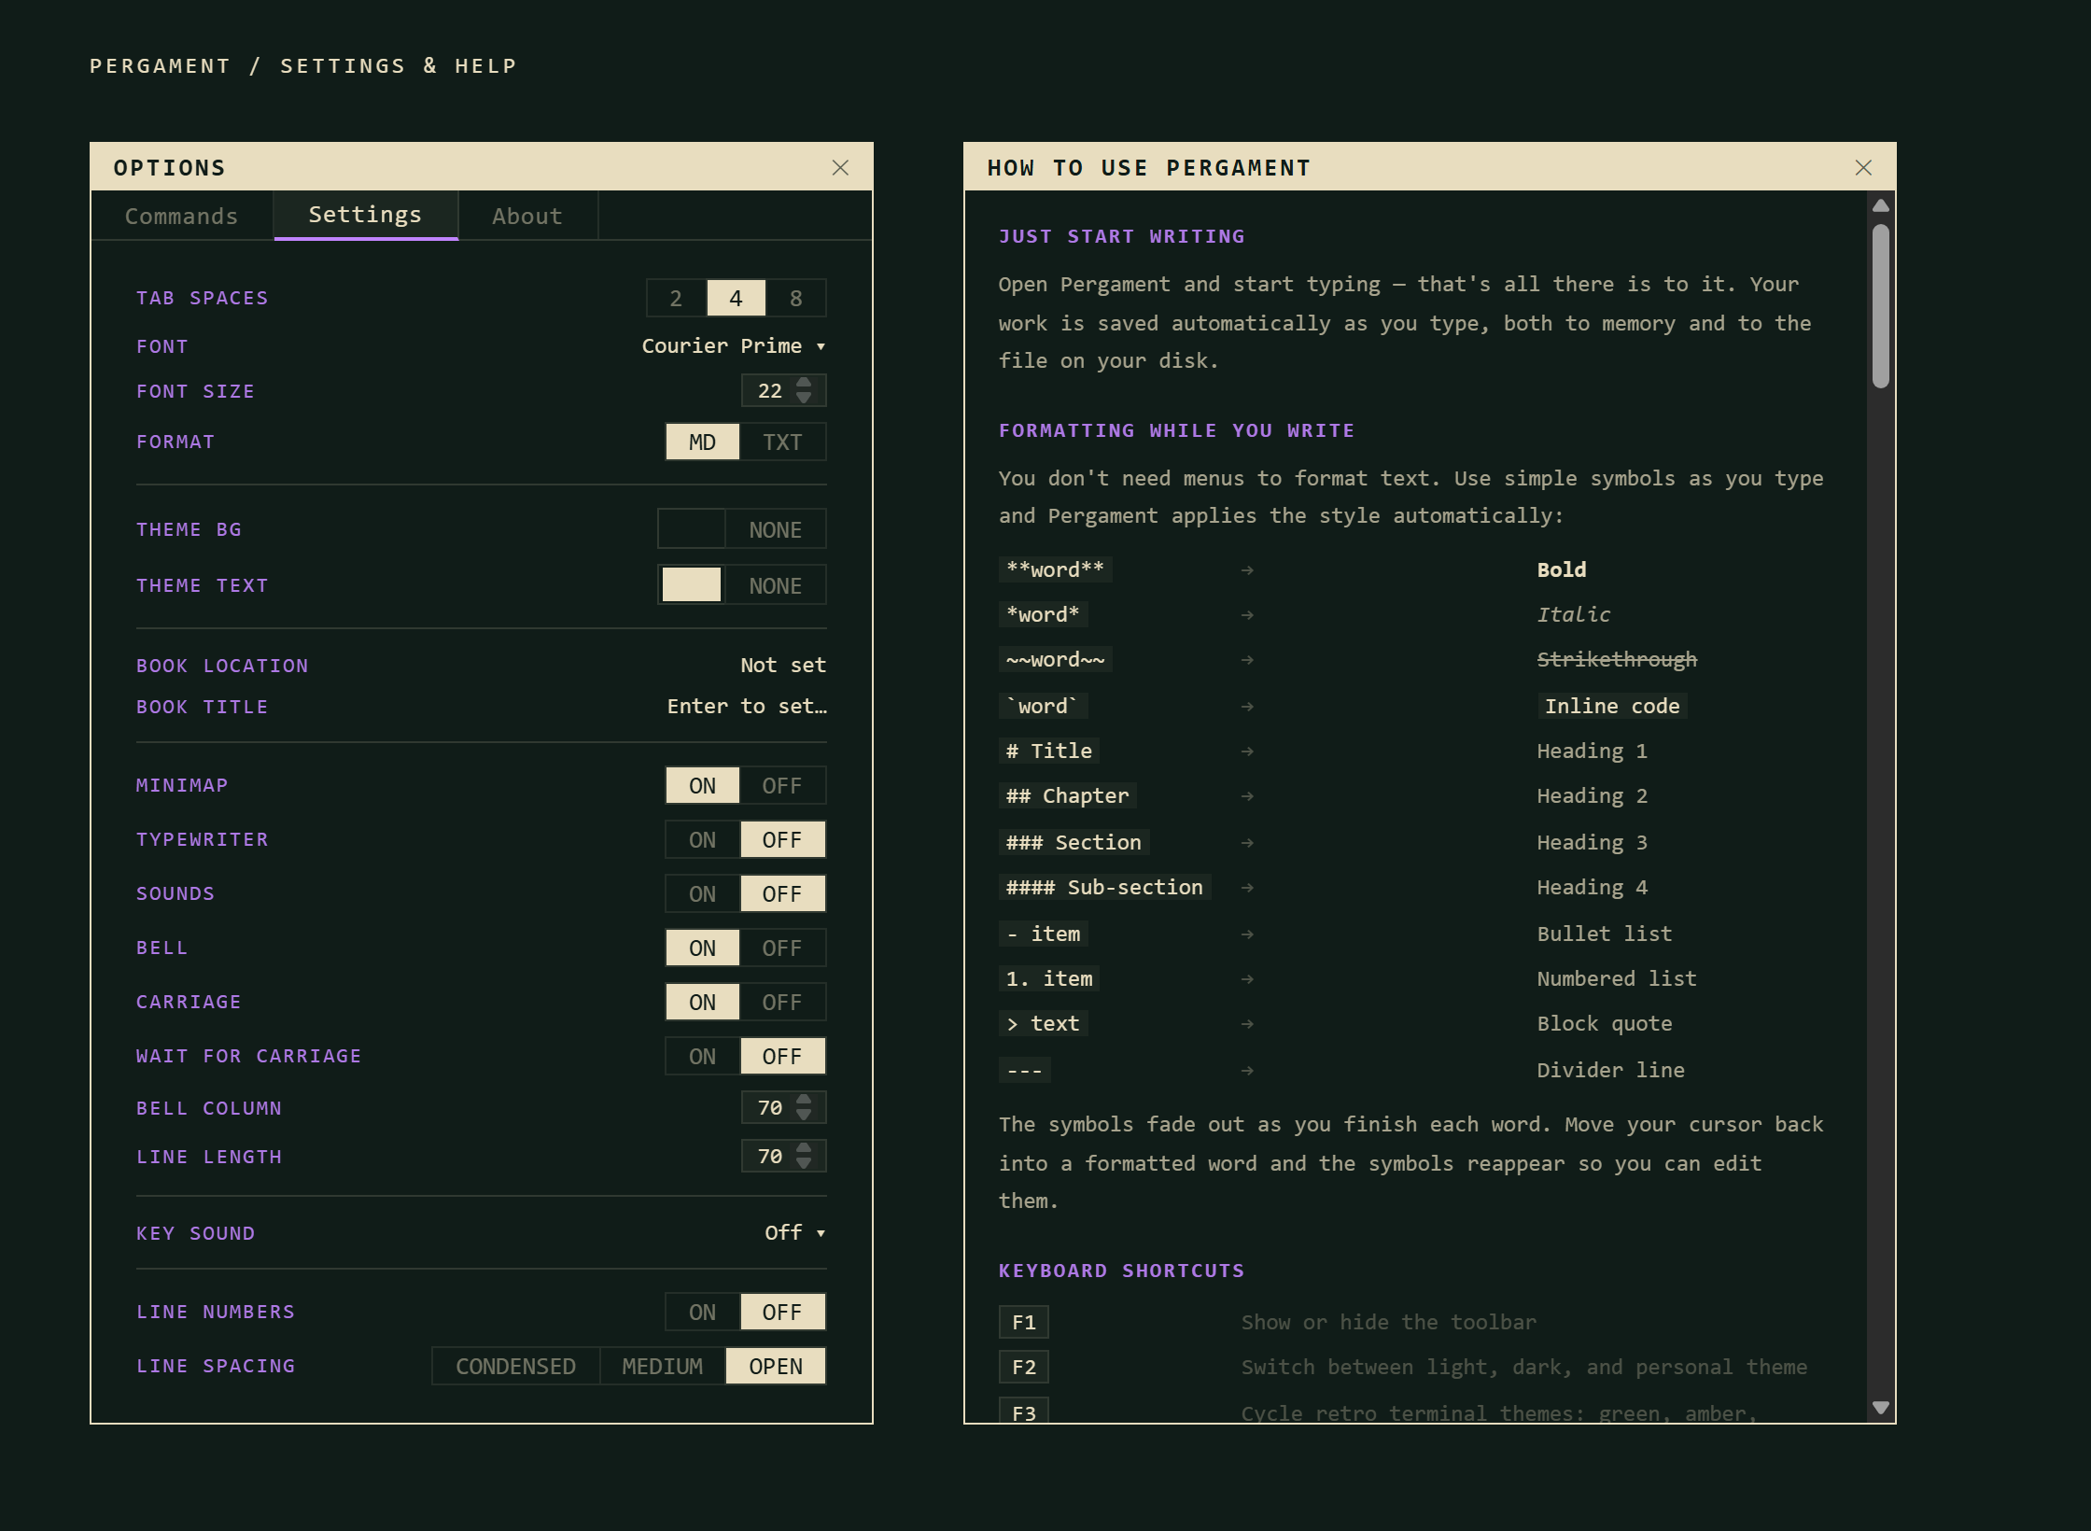Reset Theme Text with NONE
This screenshot has width=2091, height=1531.
(775, 585)
